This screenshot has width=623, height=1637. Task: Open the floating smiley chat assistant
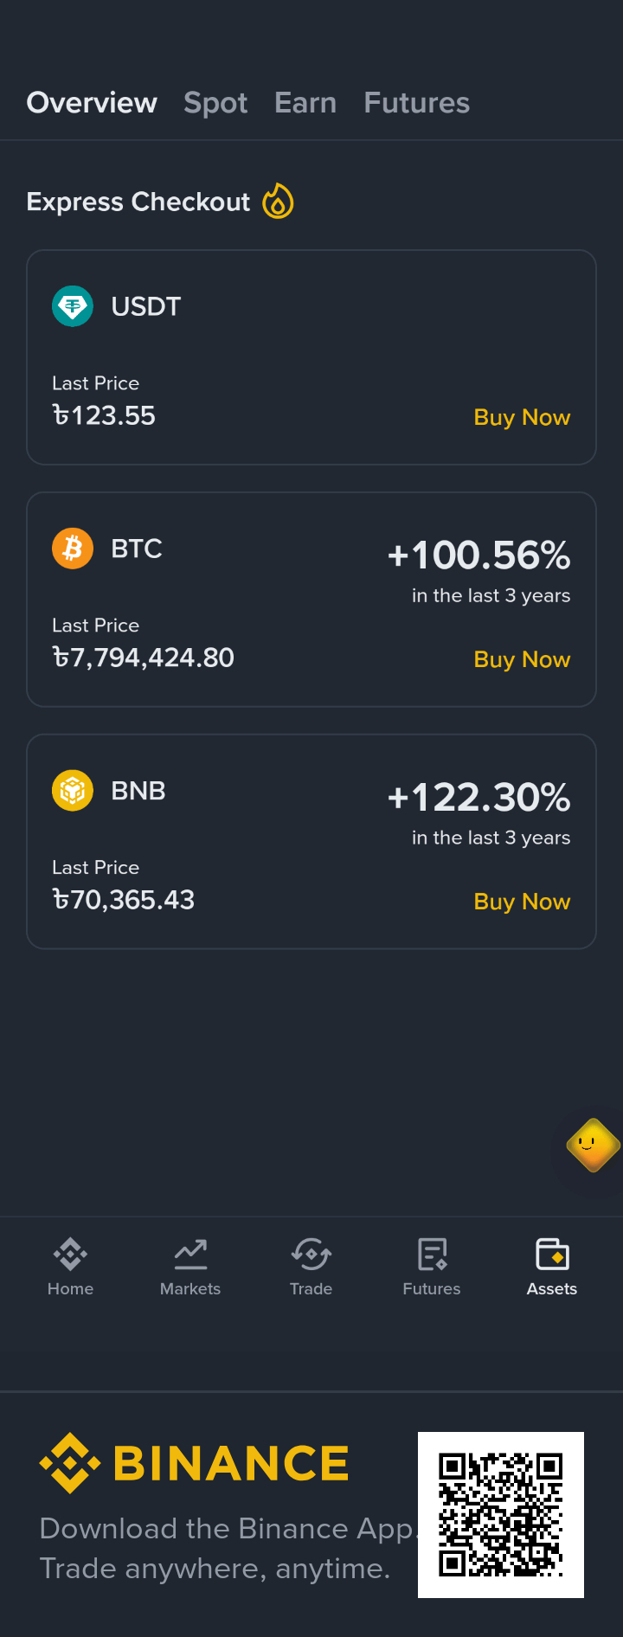593,1145
